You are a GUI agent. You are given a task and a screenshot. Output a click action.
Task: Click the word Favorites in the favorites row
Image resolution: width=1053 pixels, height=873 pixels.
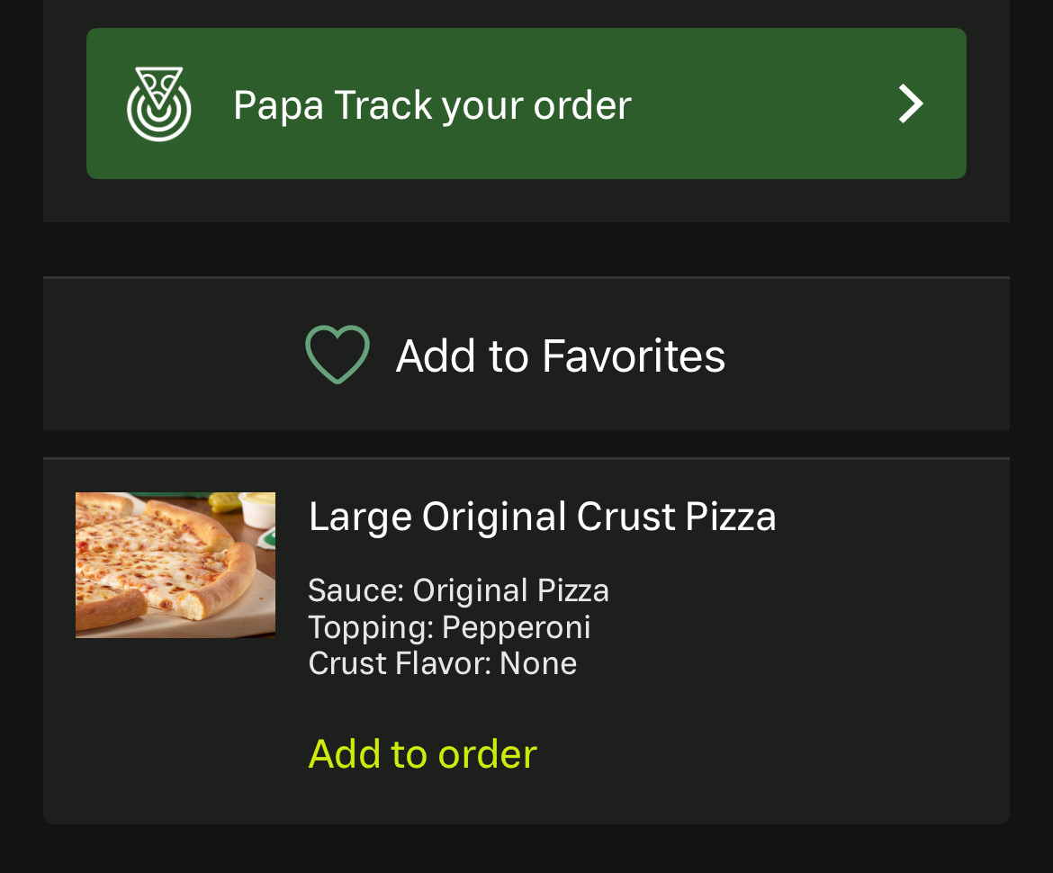tap(633, 355)
